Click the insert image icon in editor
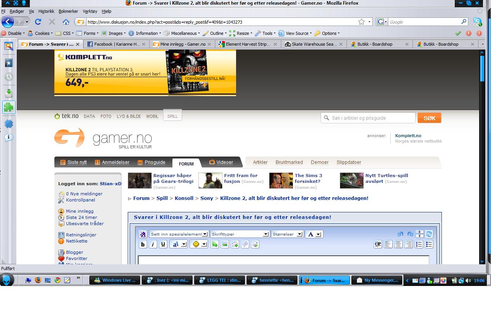 [x=225, y=244]
